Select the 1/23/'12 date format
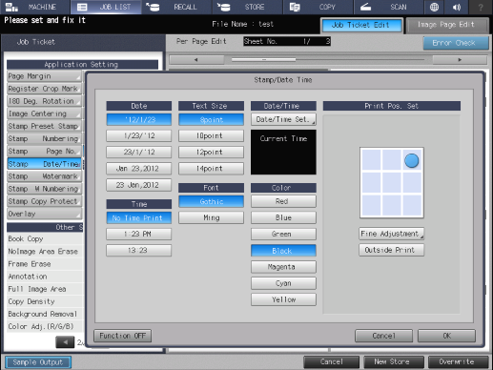 point(139,135)
